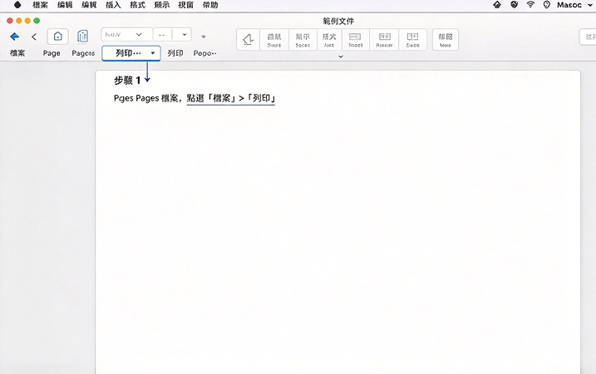The image size is (596, 374).
Task: Open the font name combo box
Action: [126, 35]
